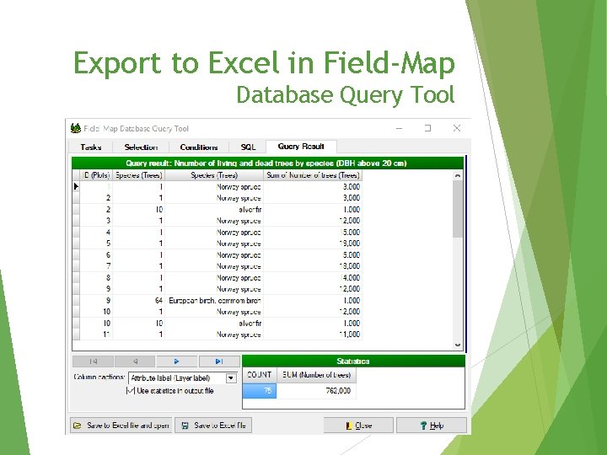Image resolution: width=607 pixels, height=455 pixels.
Task: Go to the next record navigation button
Action: (x=177, y=361)
